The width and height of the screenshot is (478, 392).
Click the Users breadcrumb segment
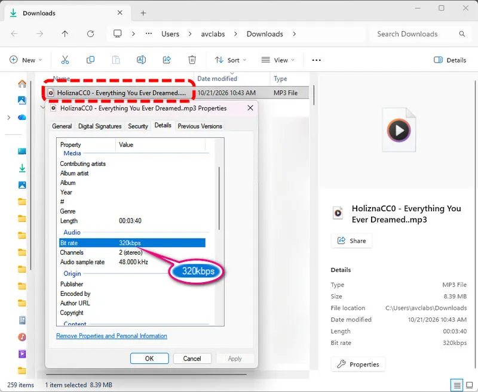(x=170, y=34)
